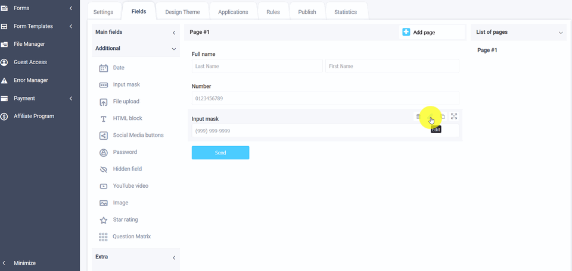Open the Publish tab
Viewport: 572px width, 271px height.
pos(307,12)
